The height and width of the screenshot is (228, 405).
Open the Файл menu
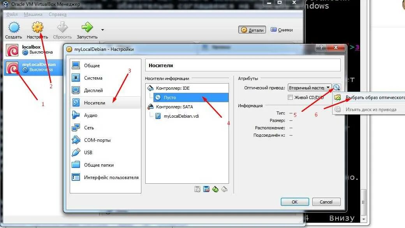point(12,14)
